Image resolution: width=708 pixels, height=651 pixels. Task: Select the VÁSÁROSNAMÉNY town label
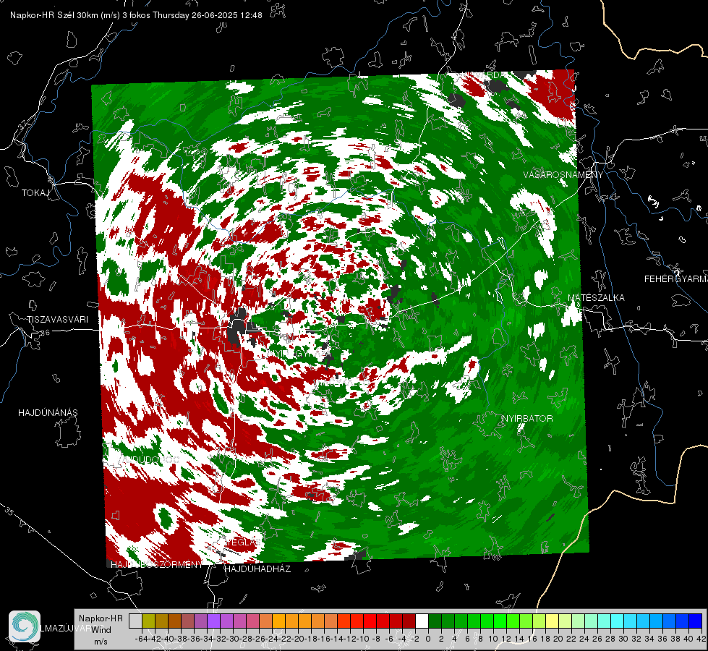(x=563, y=174)
